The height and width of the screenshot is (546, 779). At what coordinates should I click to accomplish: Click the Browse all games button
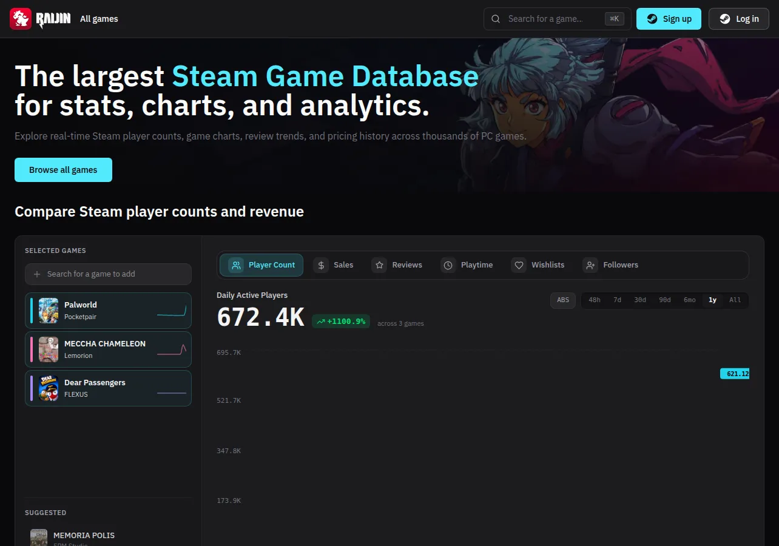pyautogui.click(x=63, y=170)
